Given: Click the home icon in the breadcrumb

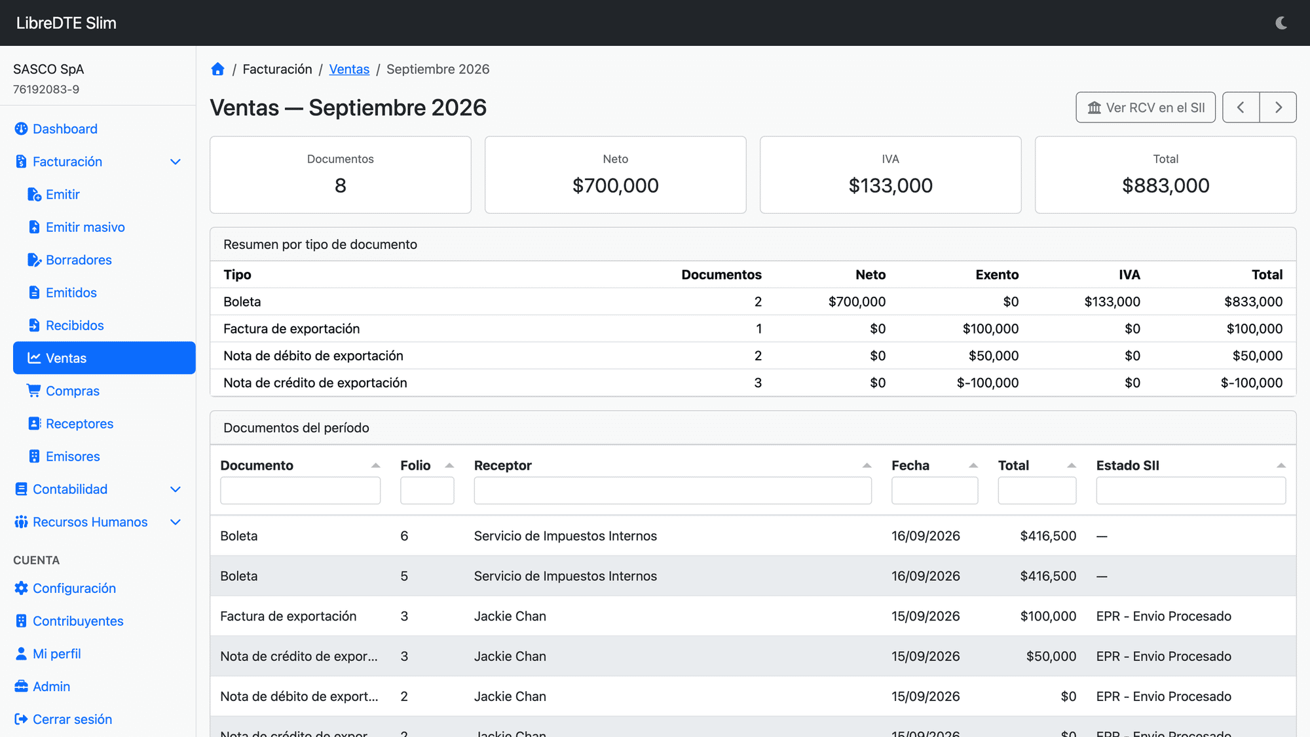Looking at the screenshot, I should (217, 69).
